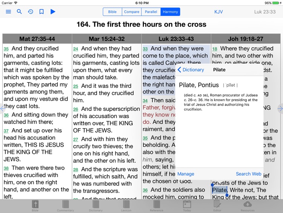Change the KJV translation

pyautogui.click(x=218, y=12)
